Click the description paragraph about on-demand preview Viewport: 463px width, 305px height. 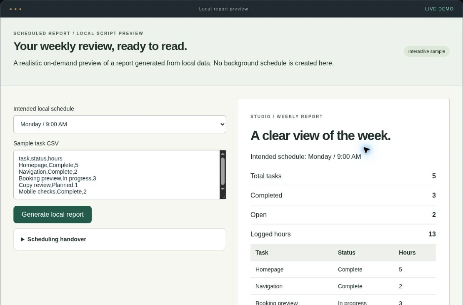click(174, 63)
